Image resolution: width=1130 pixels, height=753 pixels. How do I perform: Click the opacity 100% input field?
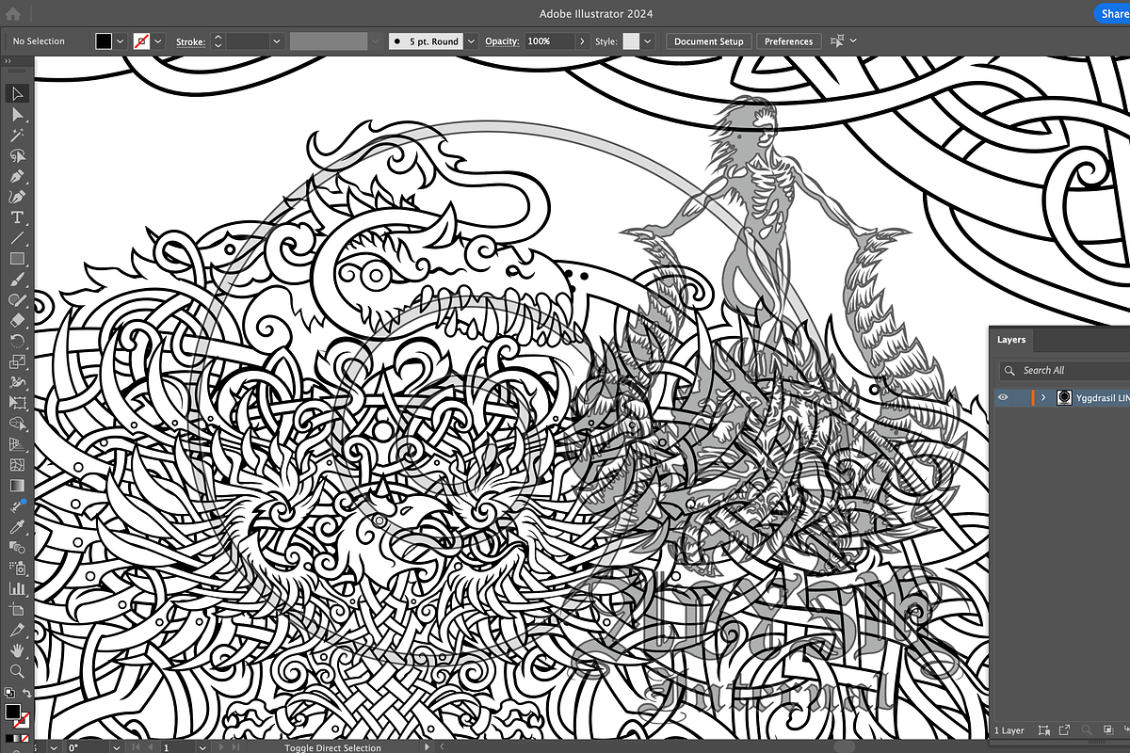[x=549, y=41]
